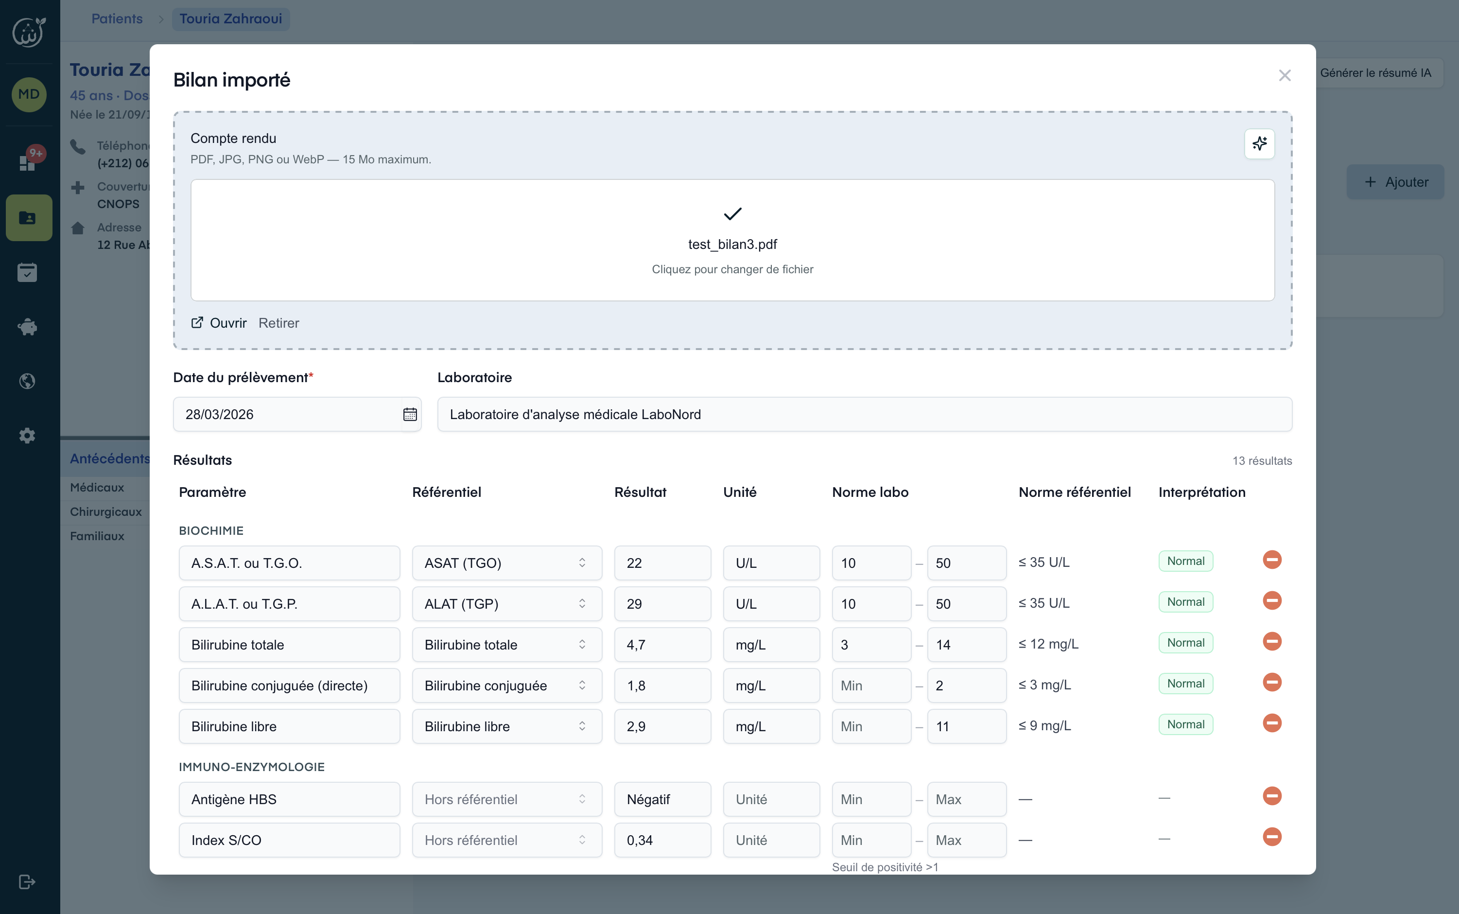Screen dimensions: 1459x914
Task: Close the Bilan importé dialog
Action: pos(1285,75)
